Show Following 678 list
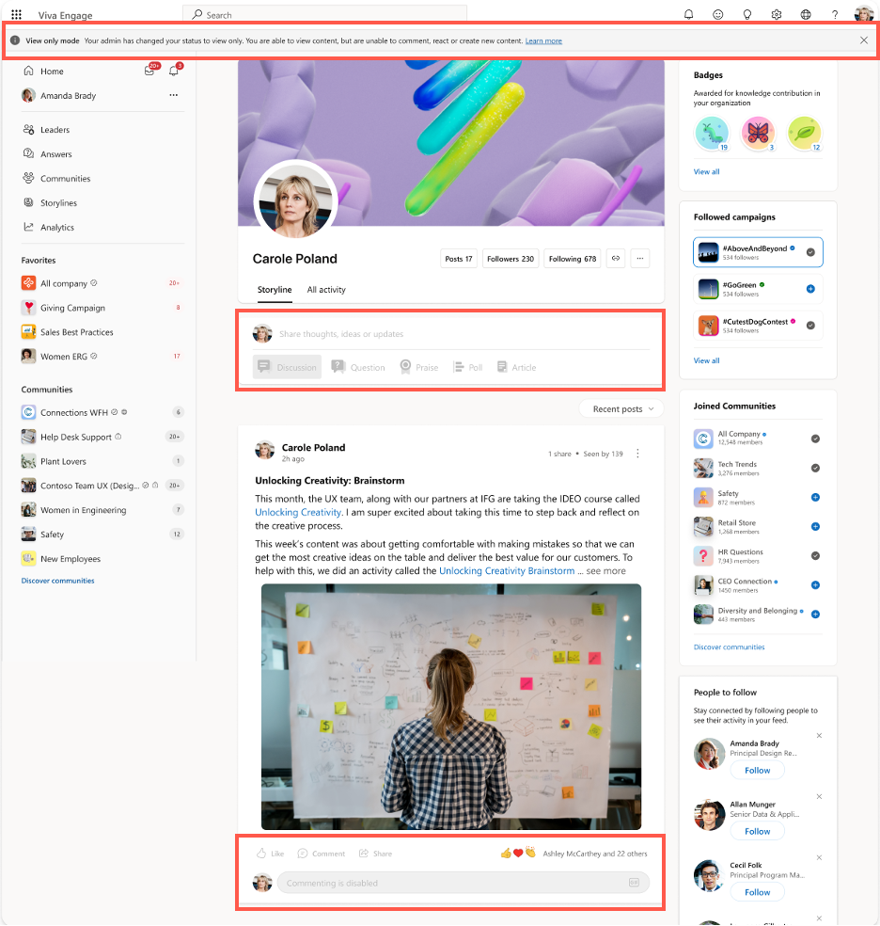 (573, 259)
